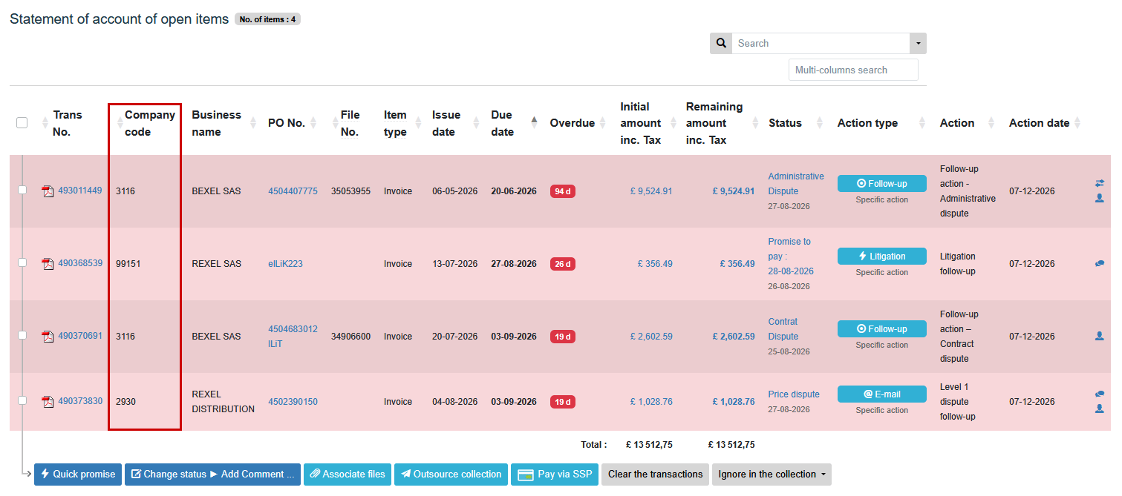Viewport: 1122px width, 496px height.
Task: Click remaining amount £ 9,524.91
Action: (x=734, y=191)
